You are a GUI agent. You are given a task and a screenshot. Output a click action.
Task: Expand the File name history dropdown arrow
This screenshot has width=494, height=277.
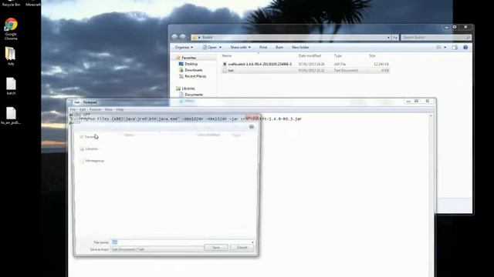pos(252,242)
